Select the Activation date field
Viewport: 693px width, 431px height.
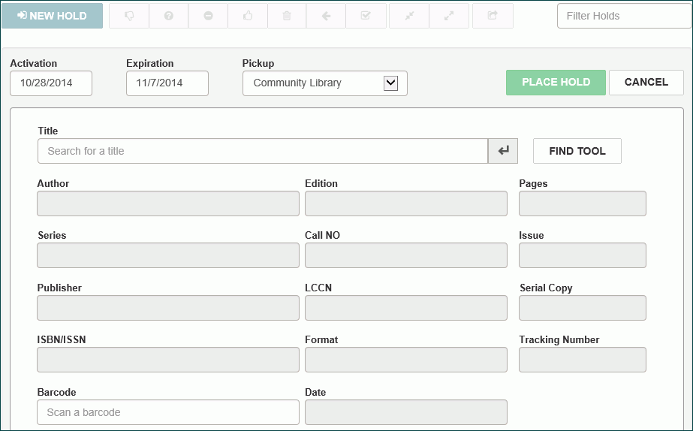[51, 83]
